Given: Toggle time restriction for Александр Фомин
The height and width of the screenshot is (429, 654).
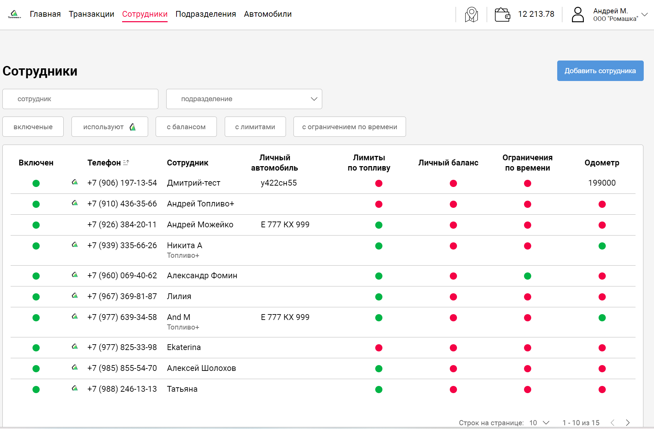Looking at the screenshot, I should (x=527, y=276).
